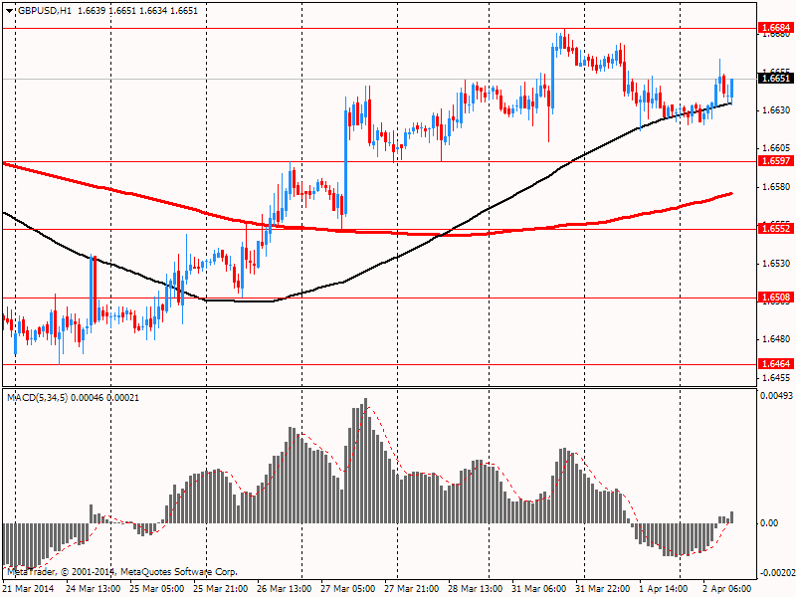Click the 31 Mar 06:00 time label
Screen dimensions: 796x597
click(x=538, y=589)
